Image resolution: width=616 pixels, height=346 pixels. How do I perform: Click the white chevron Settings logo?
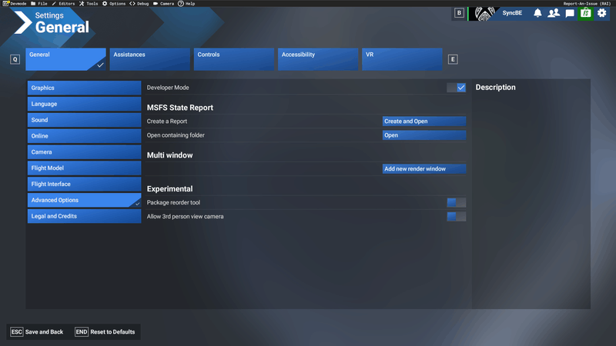23,22
